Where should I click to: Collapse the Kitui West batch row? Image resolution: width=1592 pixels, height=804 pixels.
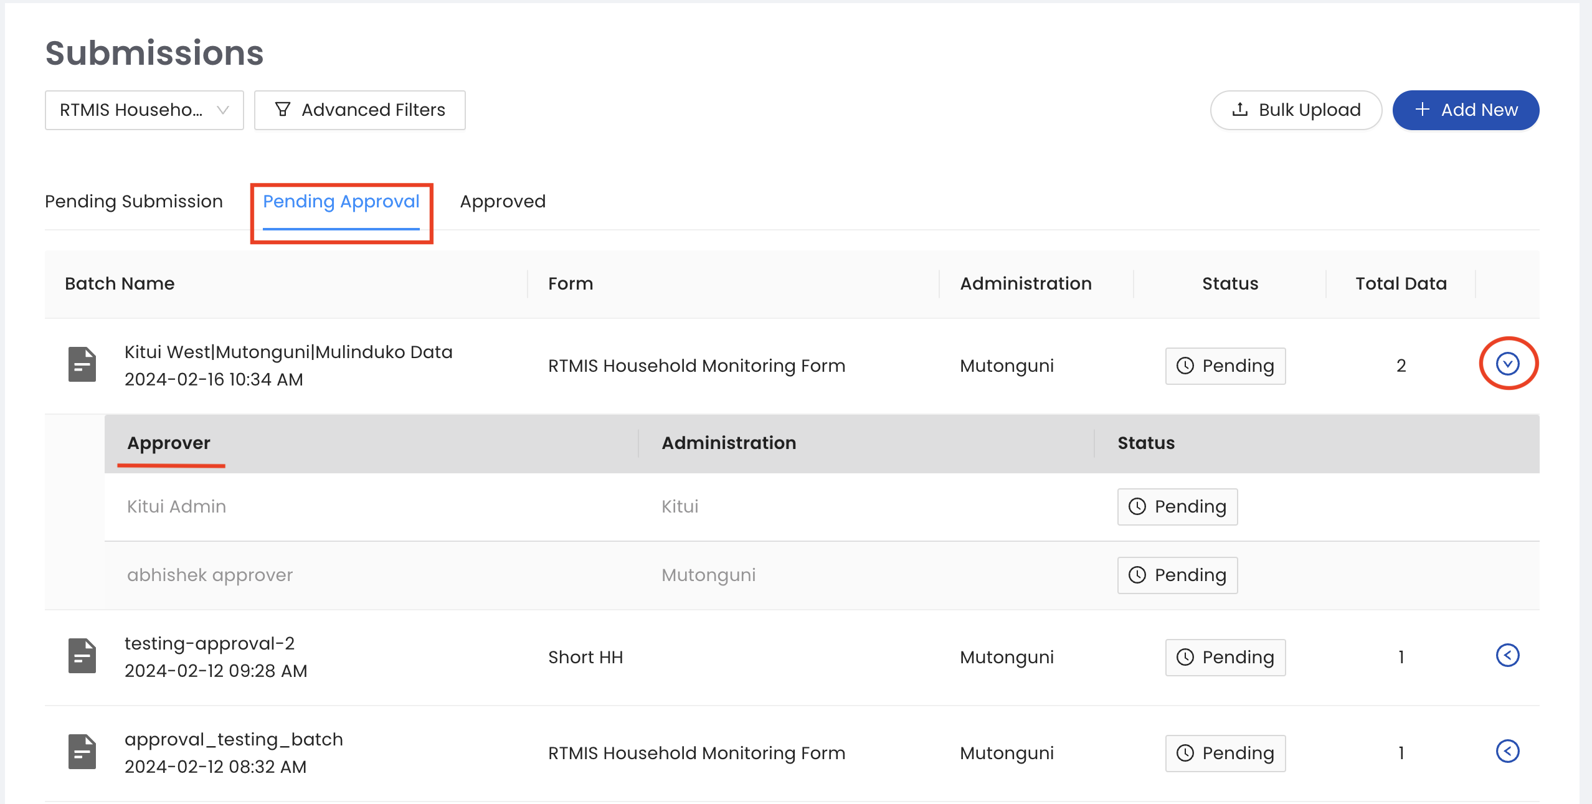[1507, 364]
